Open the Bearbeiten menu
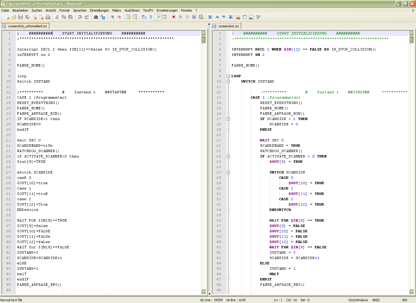This screenshot has width=416, height=303. click(x=20, y=10)
